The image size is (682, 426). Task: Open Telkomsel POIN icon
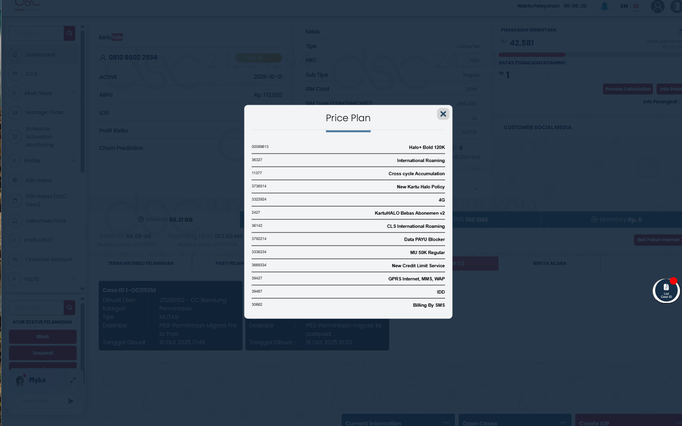[x=15, y=220]
